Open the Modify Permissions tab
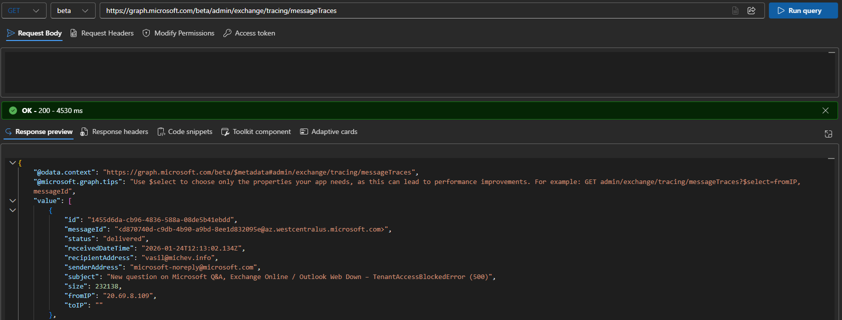This screenshot has width=842, height=320. pos(179,33)
